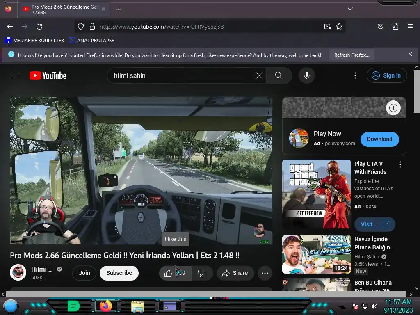Go to YouTube home via logo
420x315 pixels.
tap(48, 75)
